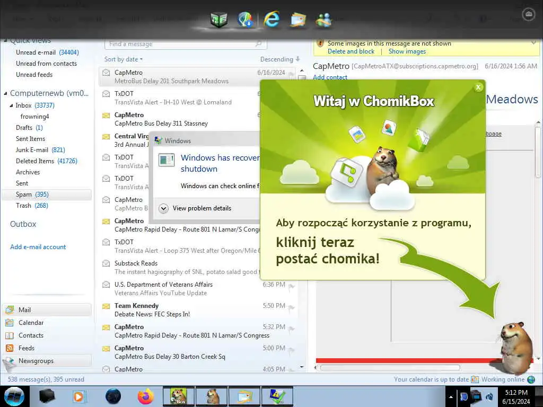Viewport: 543px width, 407px height.
Task: Open the Trash folder
Action: tap(32, 205)
